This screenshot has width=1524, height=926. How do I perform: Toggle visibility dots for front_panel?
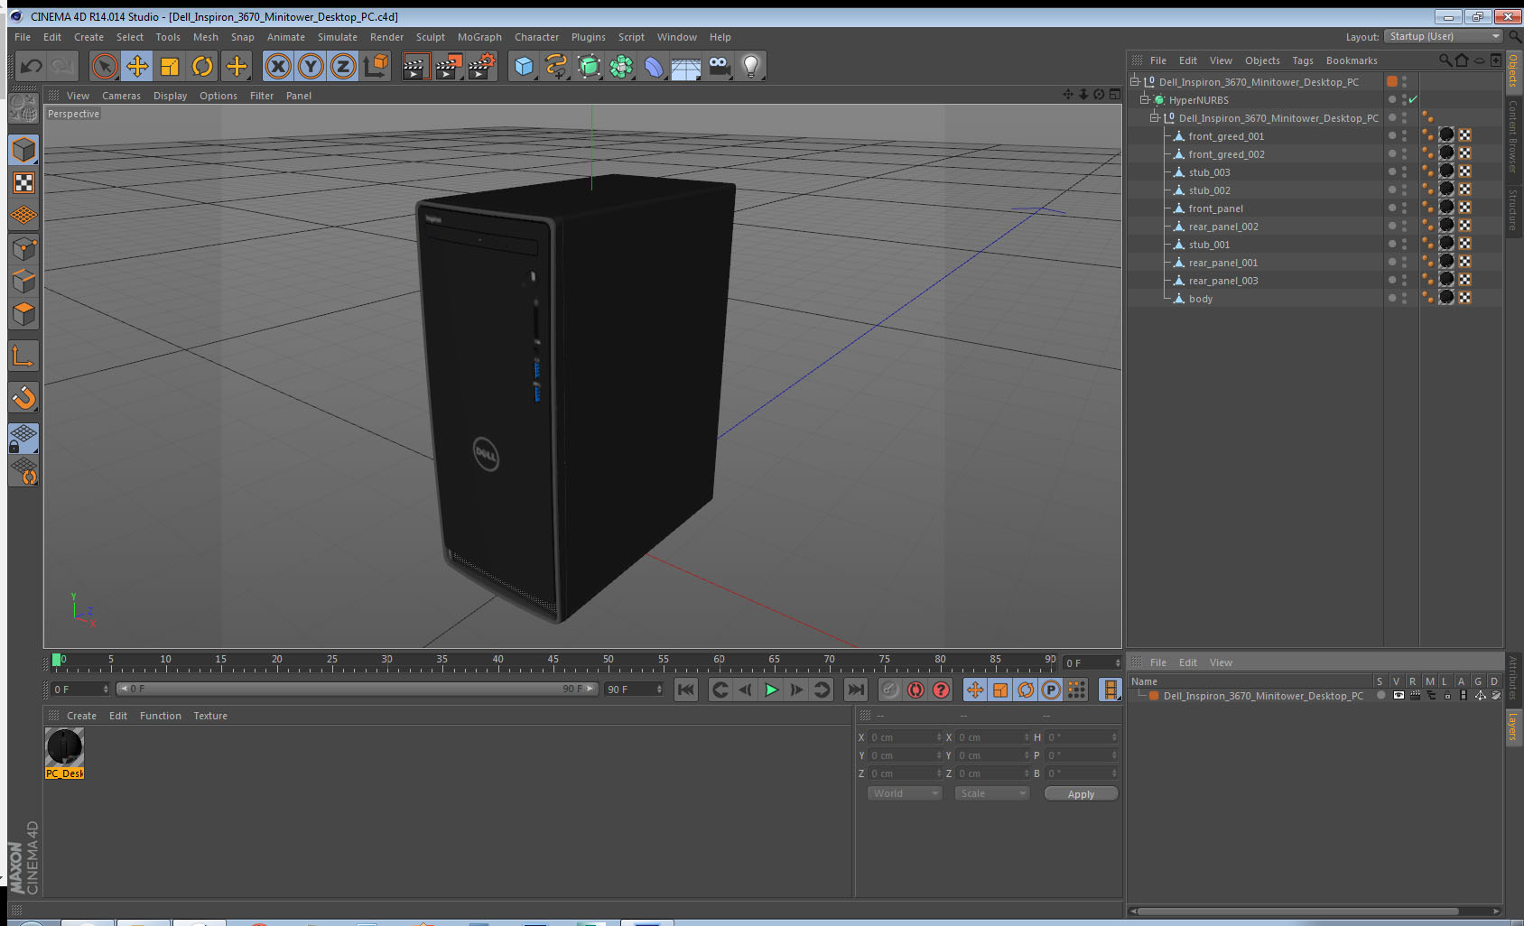(1404, 208)
